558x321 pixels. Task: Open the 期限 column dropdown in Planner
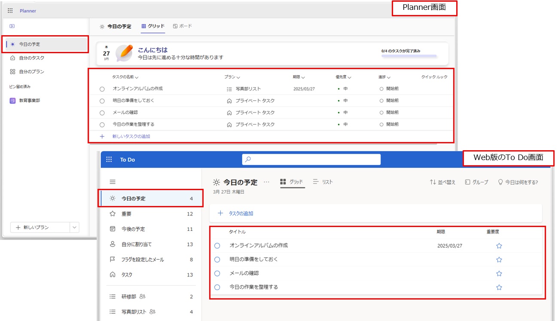303,78
